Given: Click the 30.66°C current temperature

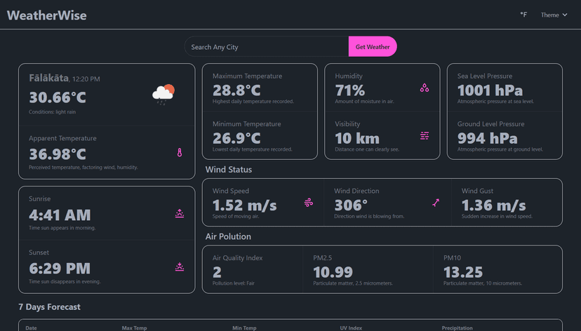Looking at the screenshot, I should coord(58,97).
